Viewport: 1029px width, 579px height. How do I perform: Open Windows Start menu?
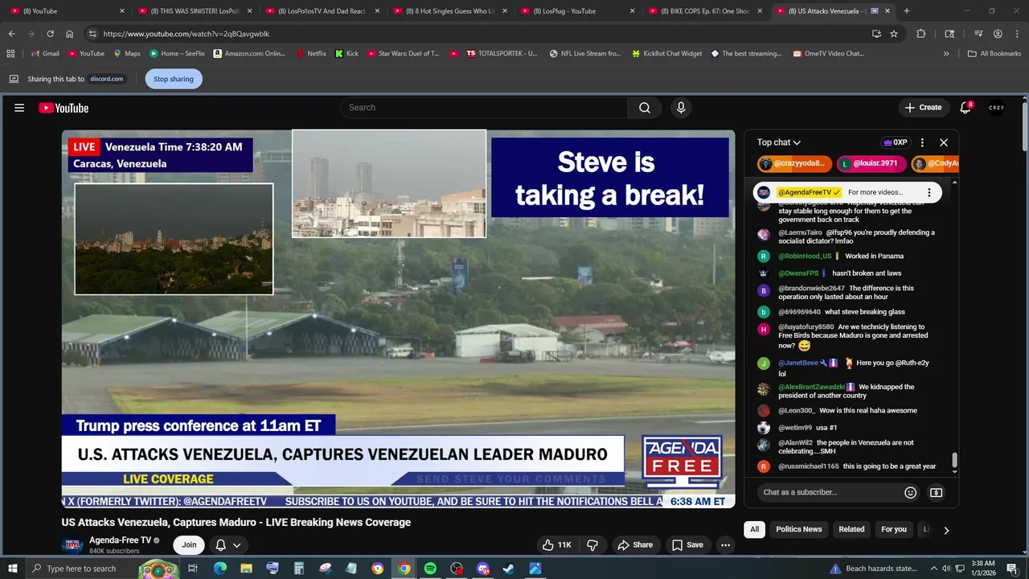[11, 569]
